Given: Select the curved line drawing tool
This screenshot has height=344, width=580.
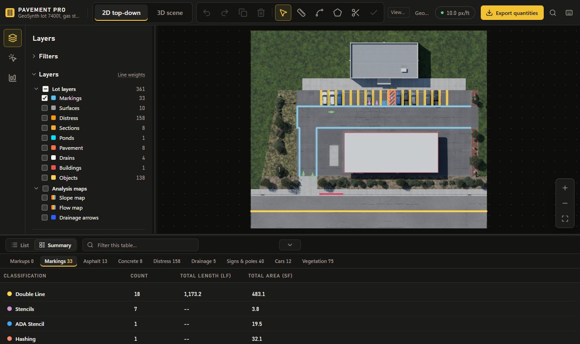Looking at the screenshot, I should click(319, 13).
